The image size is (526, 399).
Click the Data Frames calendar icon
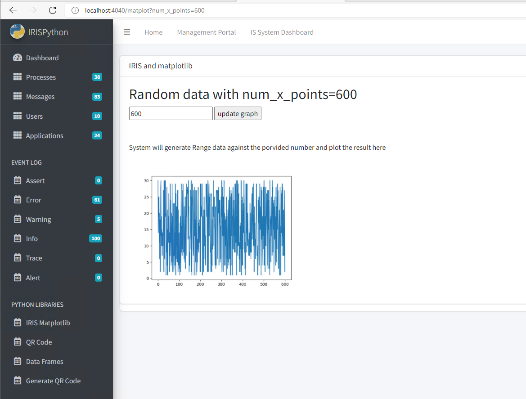click(x=18, y=362)
